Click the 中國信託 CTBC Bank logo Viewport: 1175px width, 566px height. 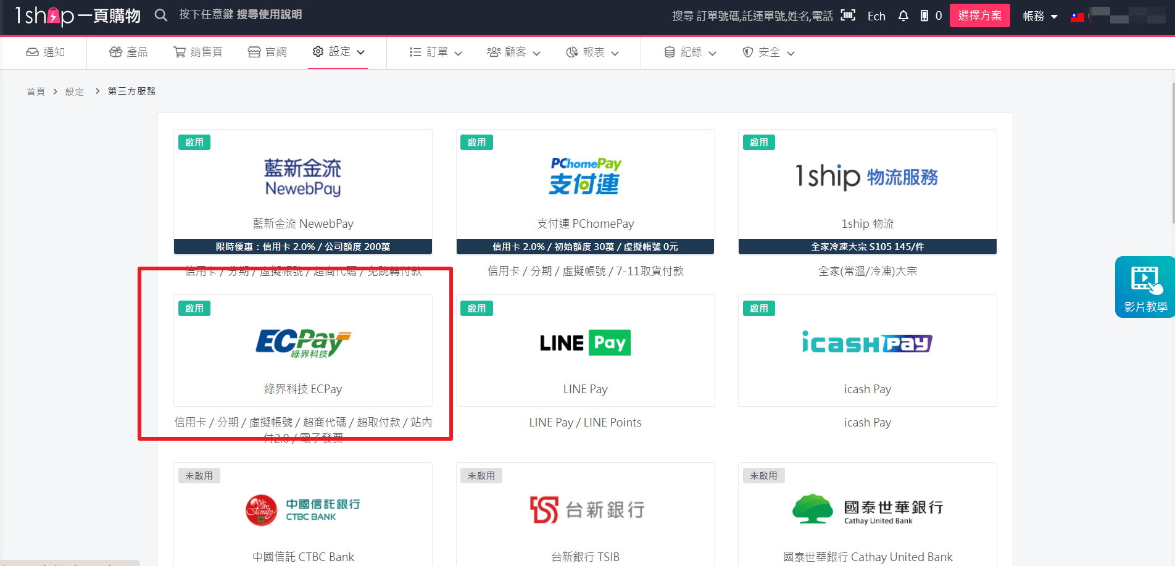pos(303,510)
